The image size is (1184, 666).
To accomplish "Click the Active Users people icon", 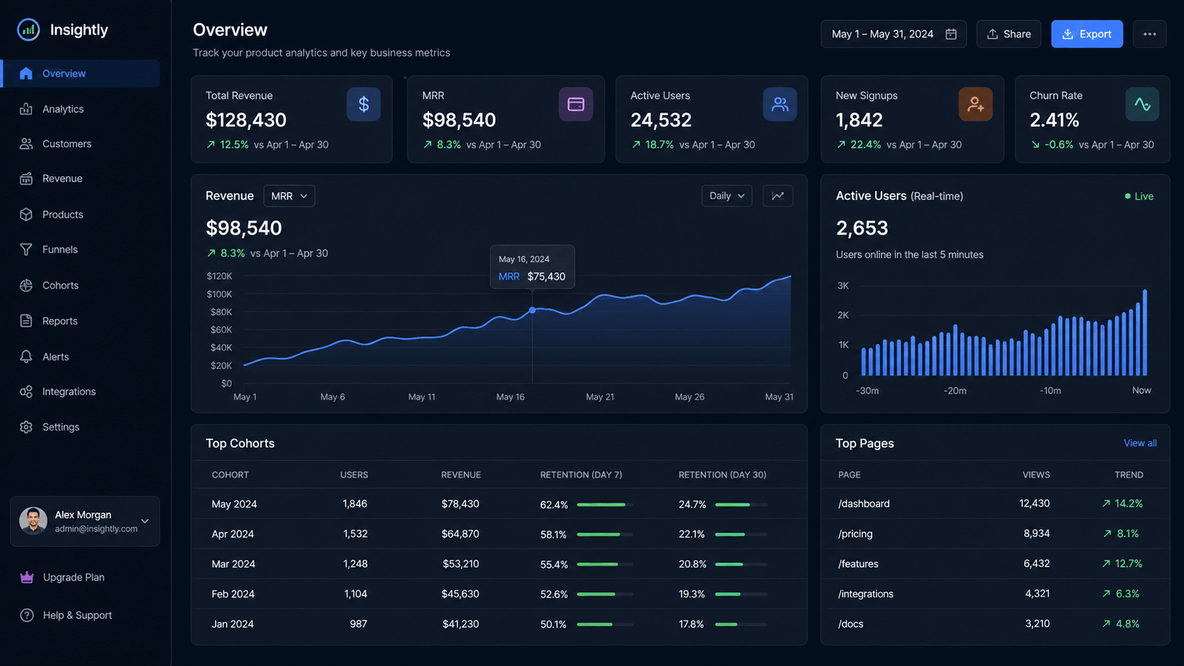I will (780, 104).
